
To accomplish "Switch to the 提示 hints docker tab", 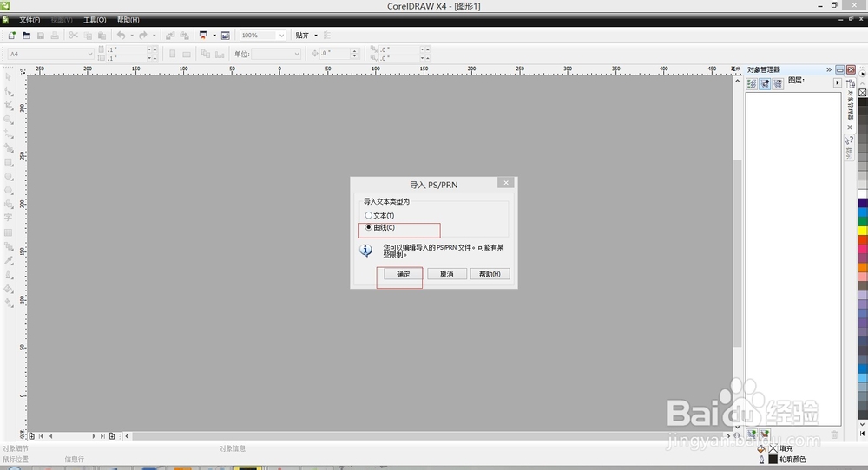I will [849, 147].
